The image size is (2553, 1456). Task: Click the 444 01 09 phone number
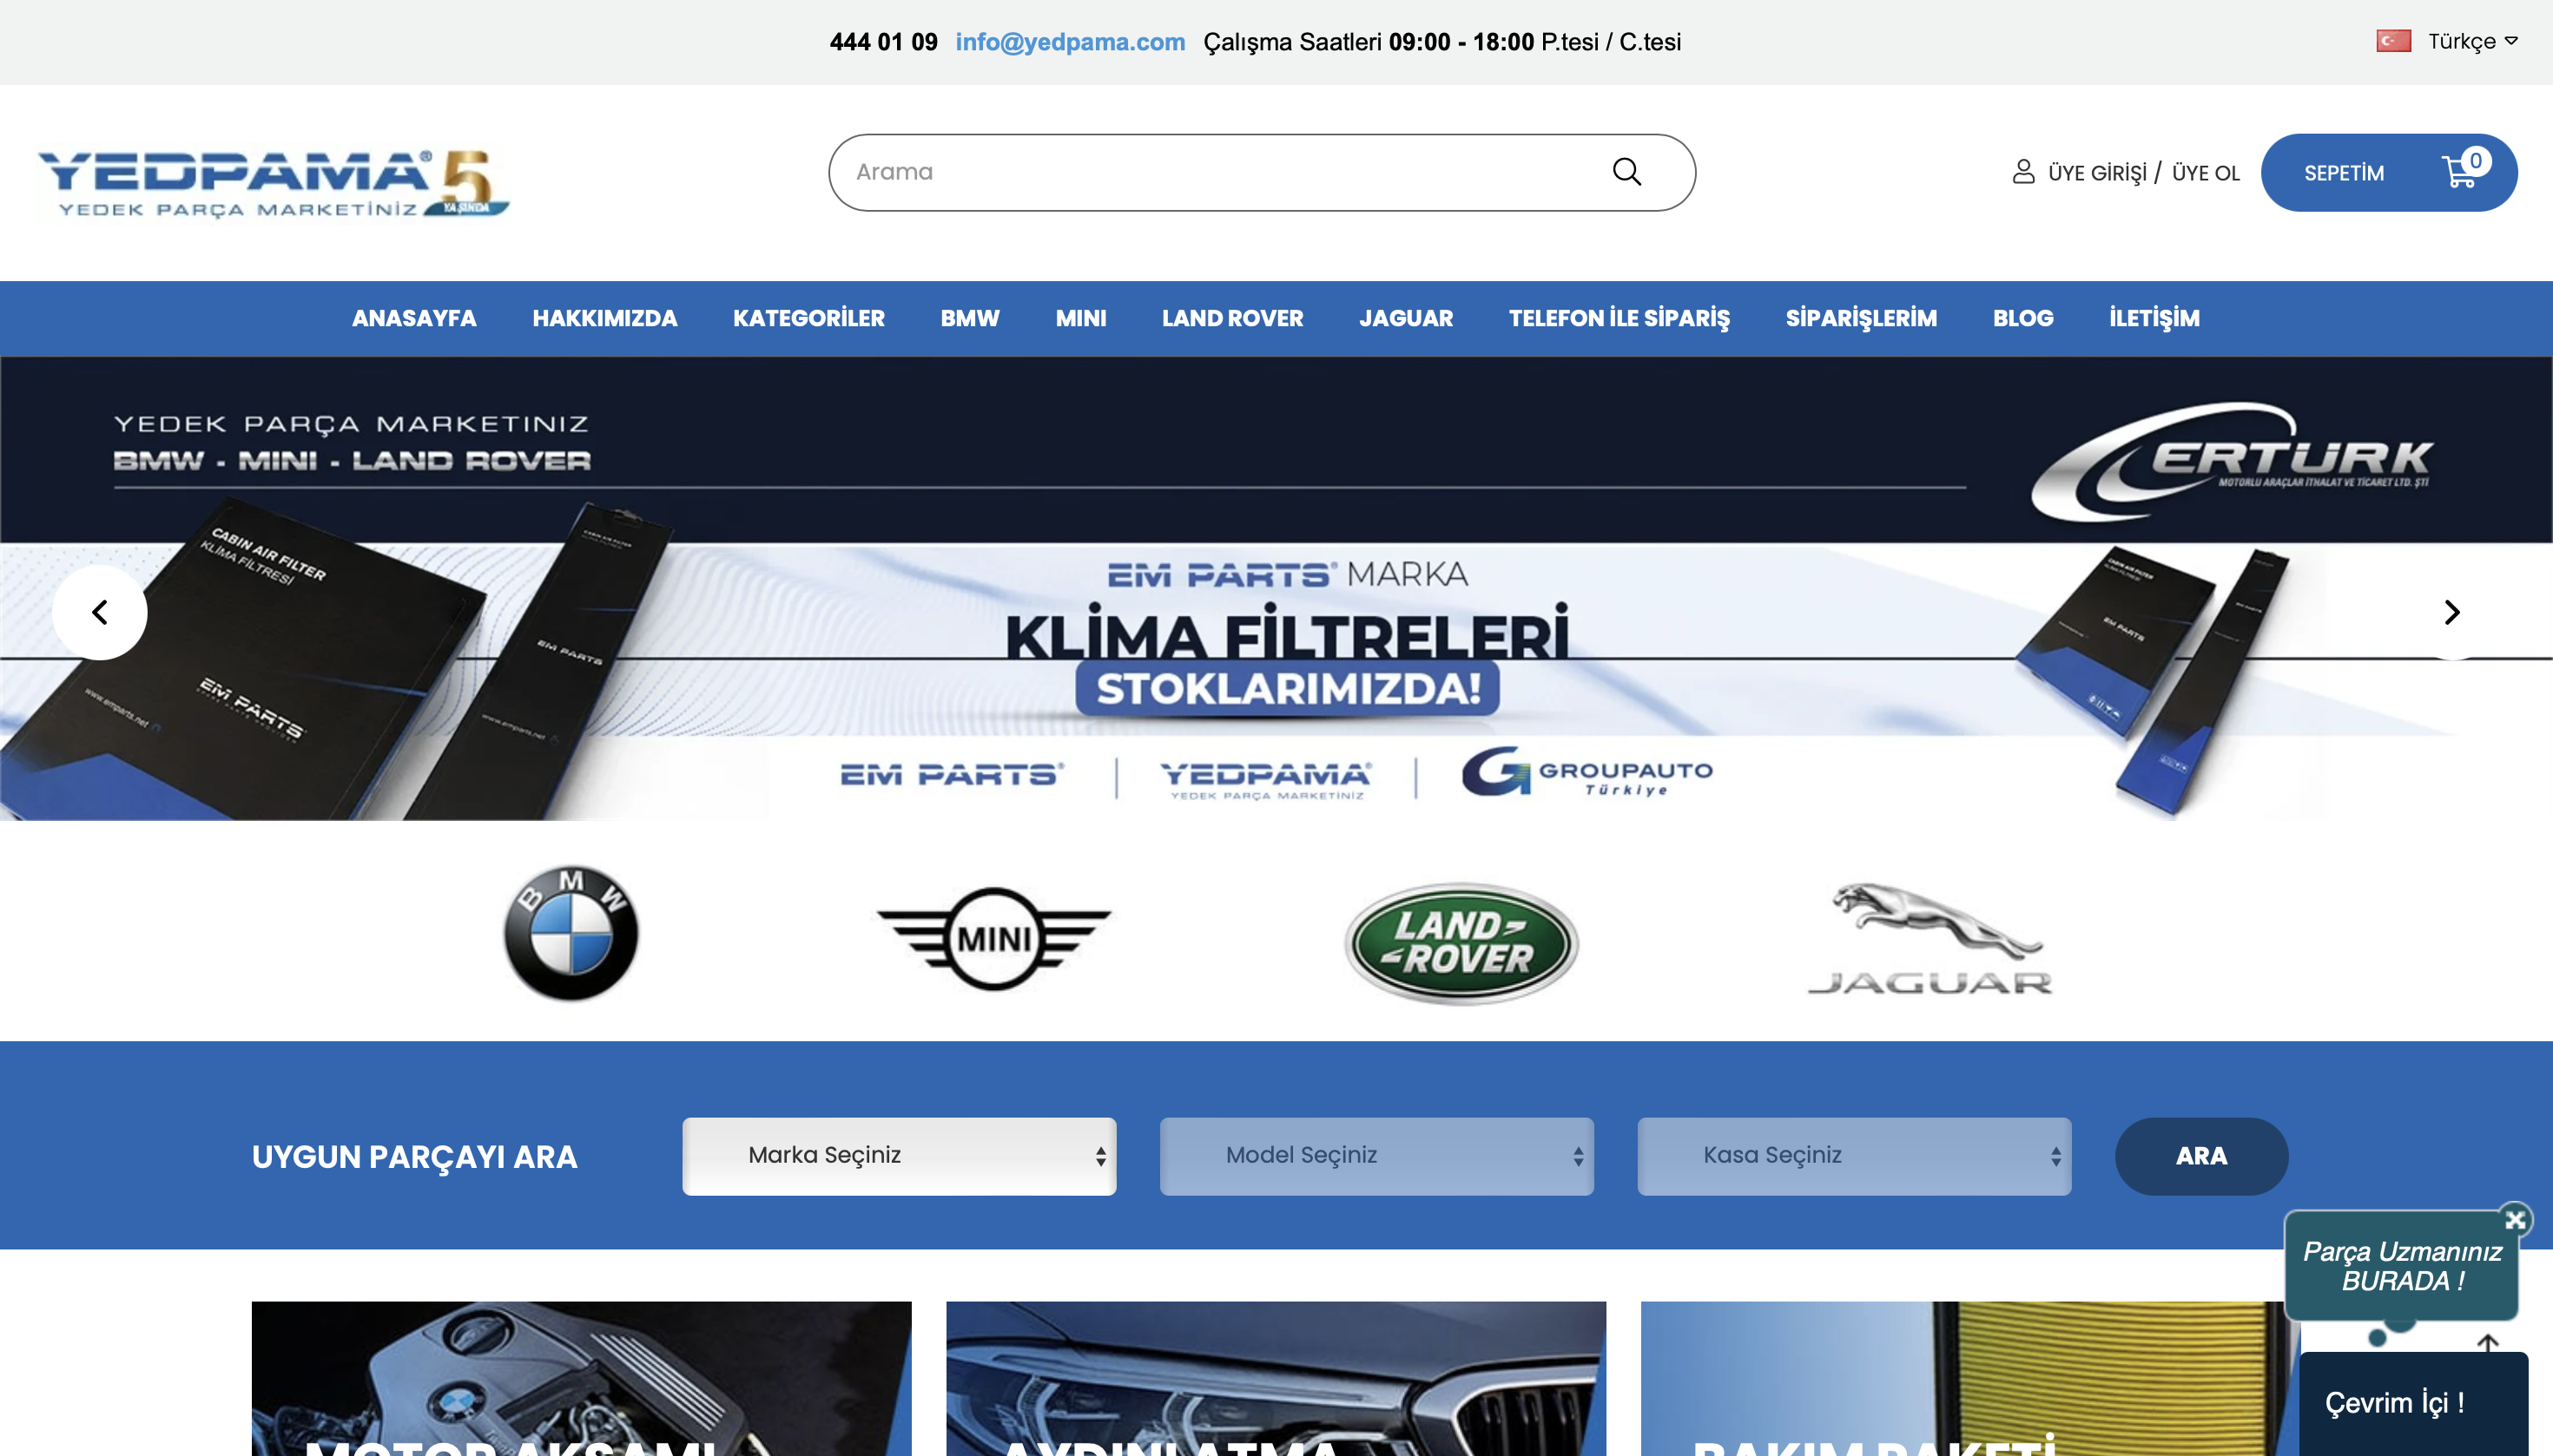tap(882, 42)
